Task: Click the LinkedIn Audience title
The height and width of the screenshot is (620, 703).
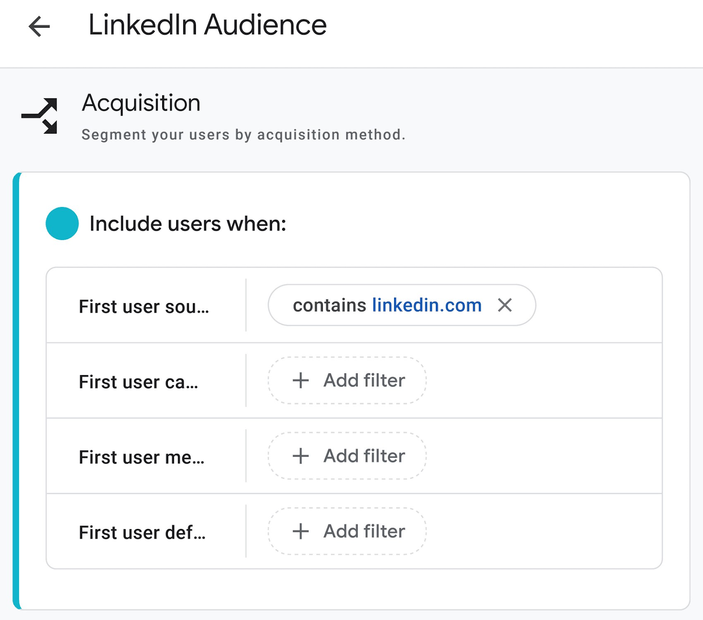Action: 207,25
